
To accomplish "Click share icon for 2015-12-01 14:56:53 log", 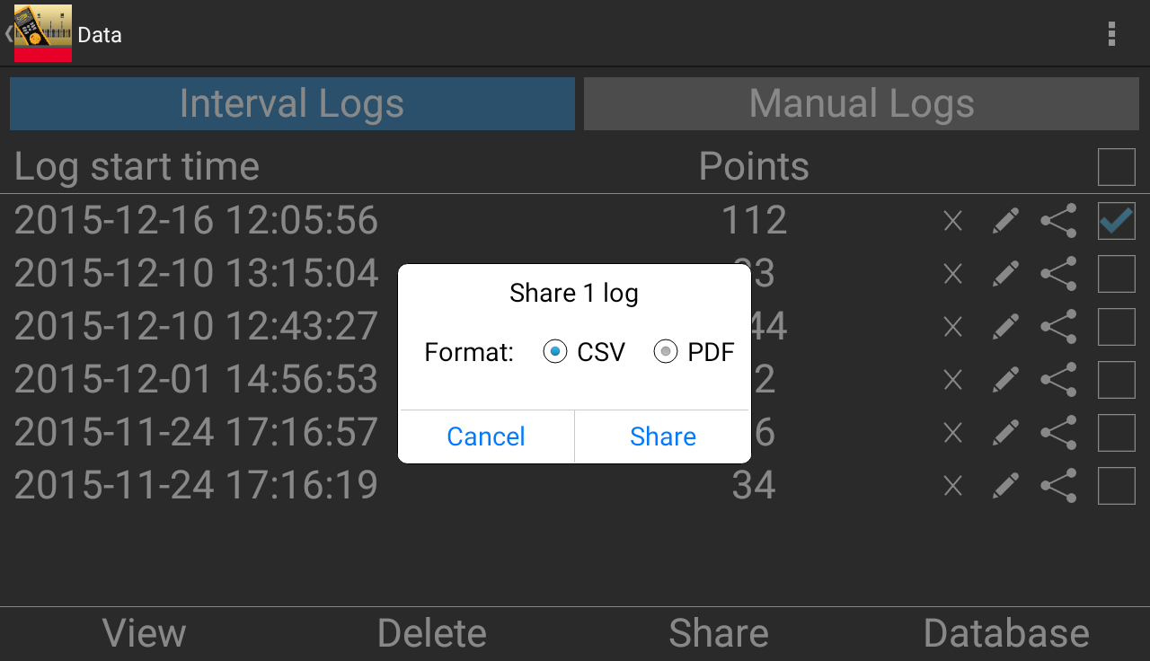I will pyautogui.click(x=1058, y=380).
